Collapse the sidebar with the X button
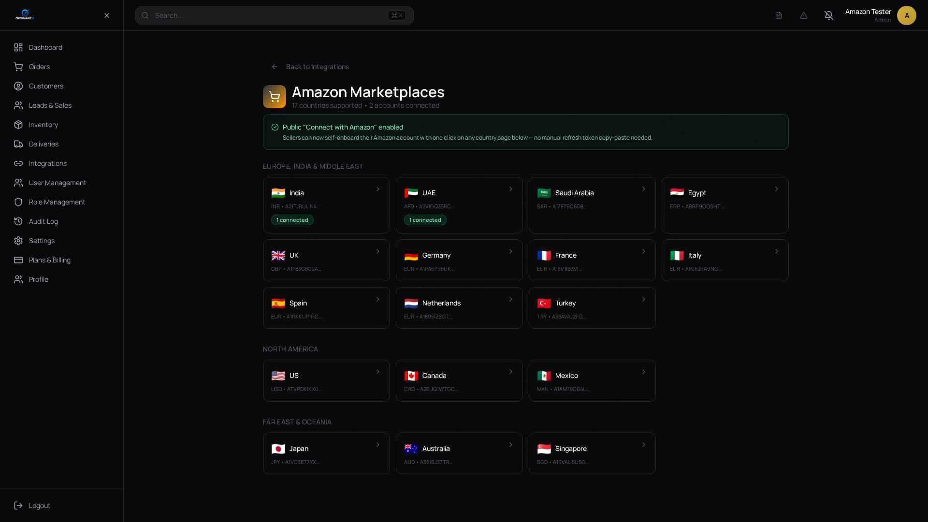The width and height of the screenshot is (928, 522). click(107, 15)
